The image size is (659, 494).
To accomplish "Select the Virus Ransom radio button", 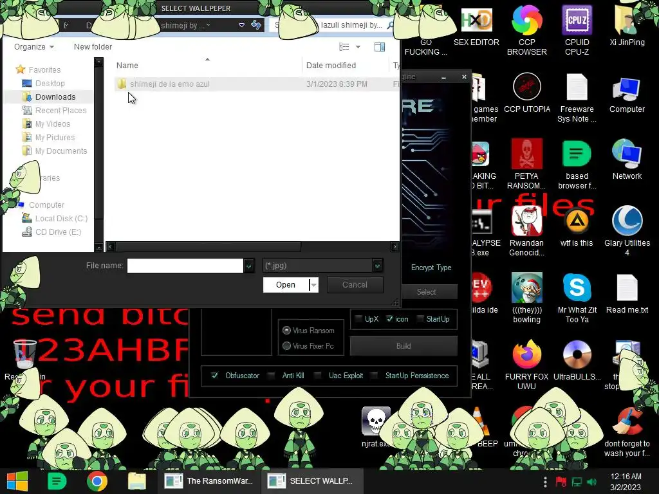I will (286, 330).
